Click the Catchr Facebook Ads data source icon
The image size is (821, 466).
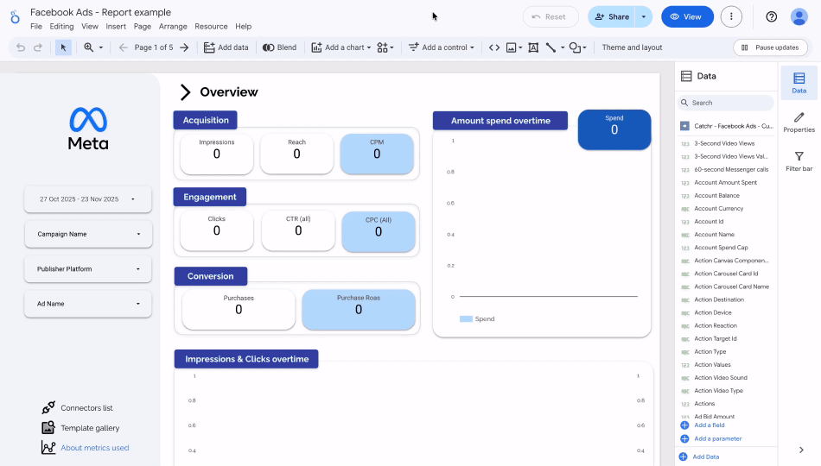(684, 126)
